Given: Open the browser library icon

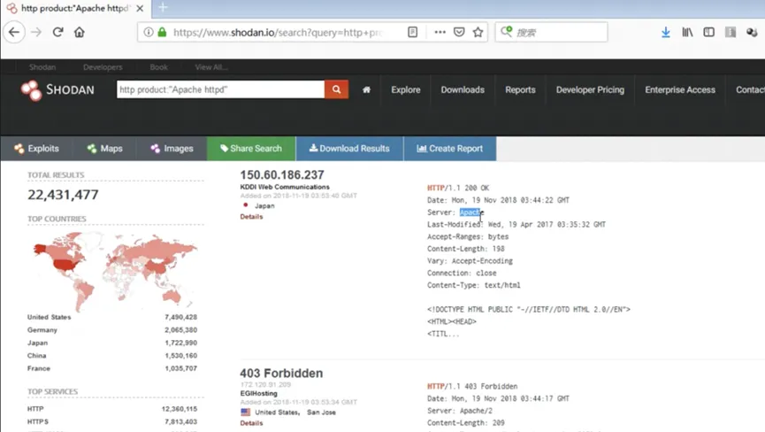Looking at the screenshot, I should pyautogui.click(x=687, y=32).
